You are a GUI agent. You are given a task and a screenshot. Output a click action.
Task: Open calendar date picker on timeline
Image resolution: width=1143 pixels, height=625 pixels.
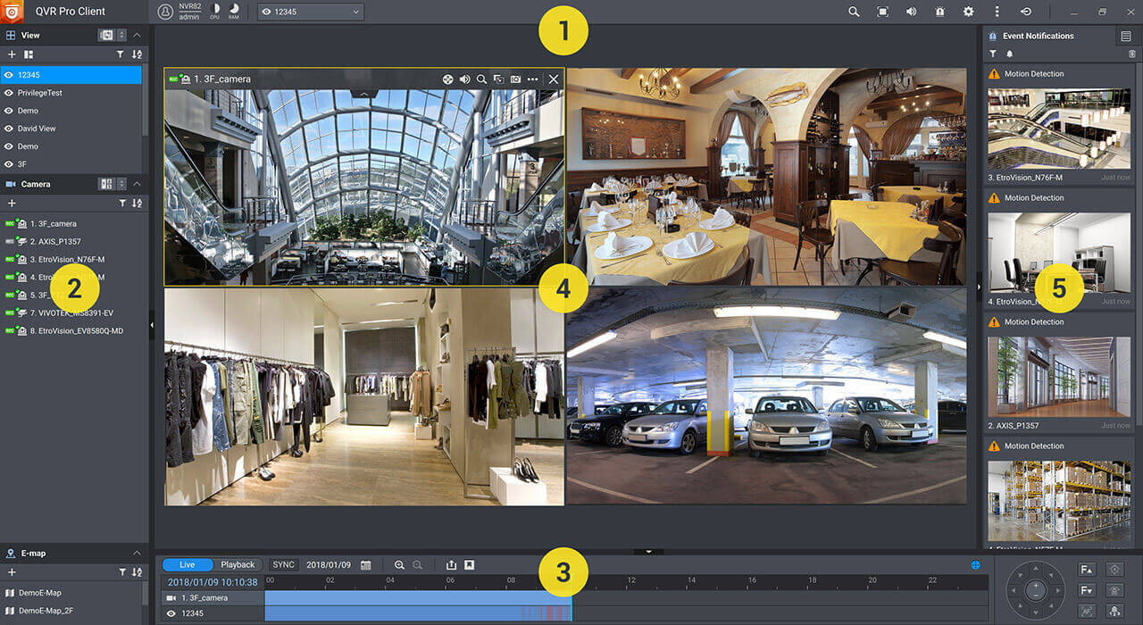(x=366, y=565)
